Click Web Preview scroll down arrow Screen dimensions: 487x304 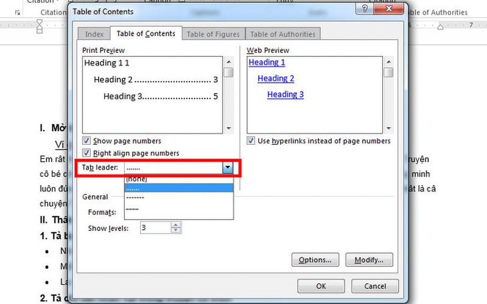389,128
